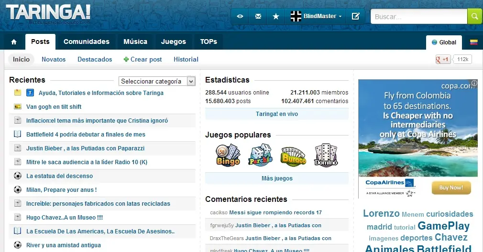
Task: Click the deportes tag
Action: coord(417,238)
